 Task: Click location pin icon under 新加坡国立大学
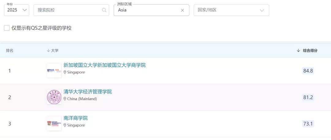65,72
